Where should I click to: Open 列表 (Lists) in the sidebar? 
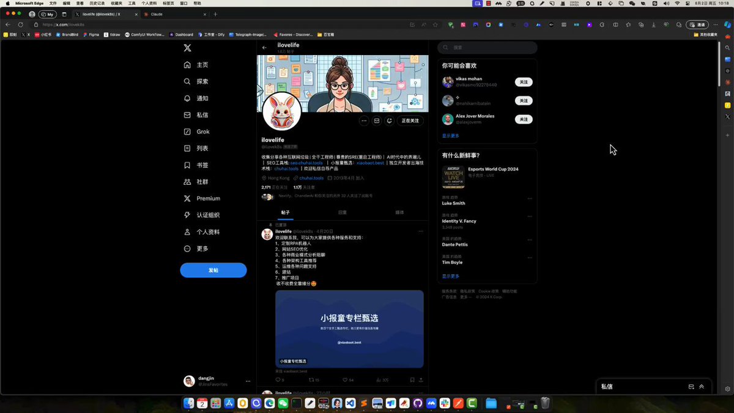tap(196, 148)
